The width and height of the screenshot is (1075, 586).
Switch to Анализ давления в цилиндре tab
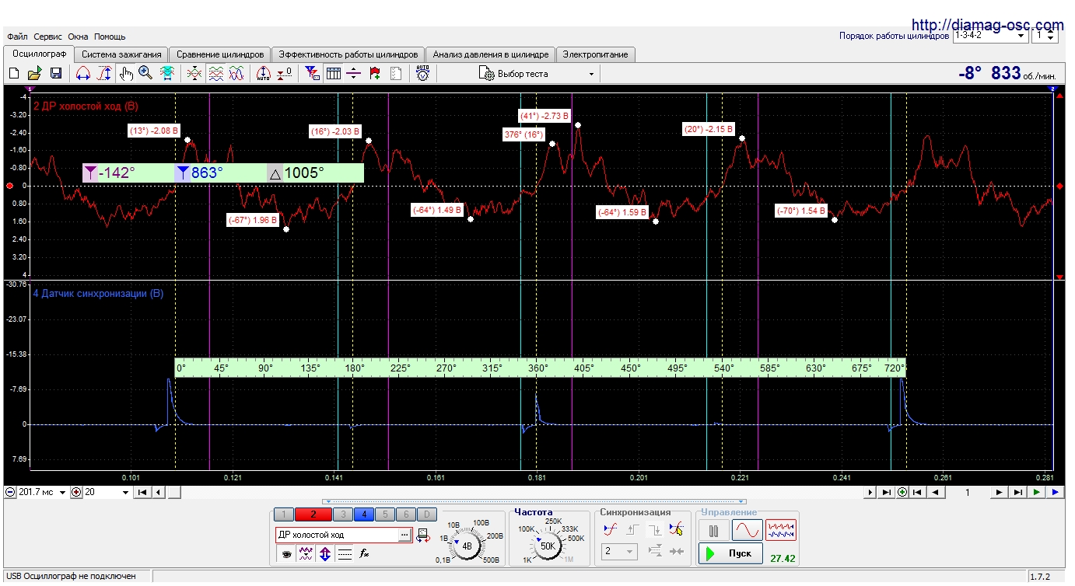coord(491,54)
